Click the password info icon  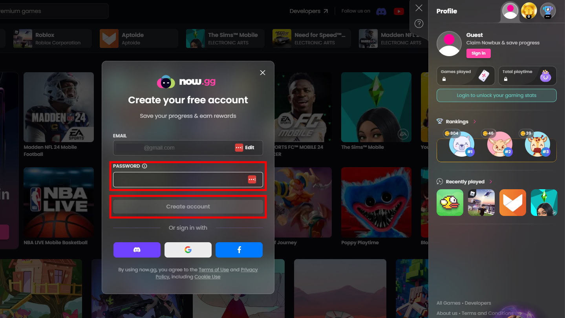[x=144, y=166]
